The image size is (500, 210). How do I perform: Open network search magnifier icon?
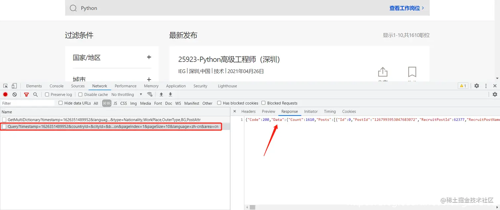35,94
